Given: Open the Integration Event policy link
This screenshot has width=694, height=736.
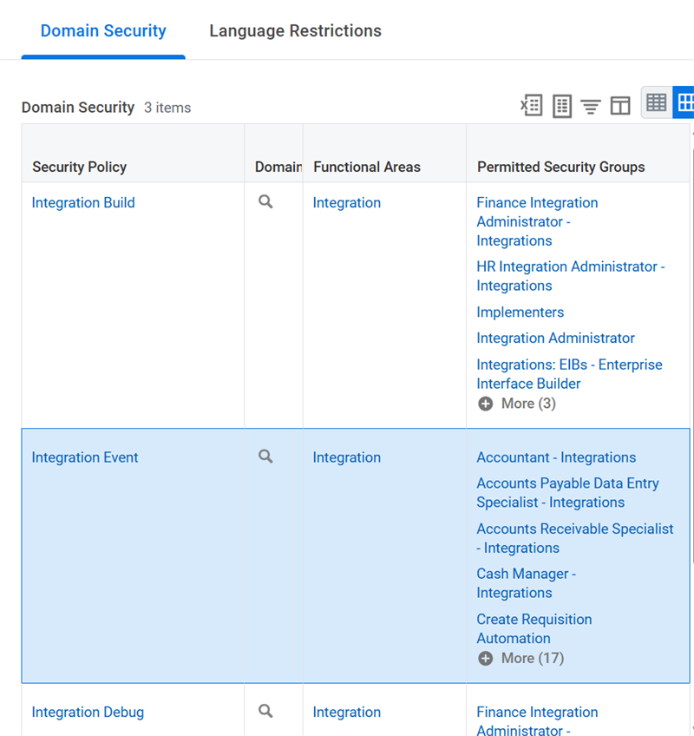Looking at the screenshot, I should coord(85,457).
